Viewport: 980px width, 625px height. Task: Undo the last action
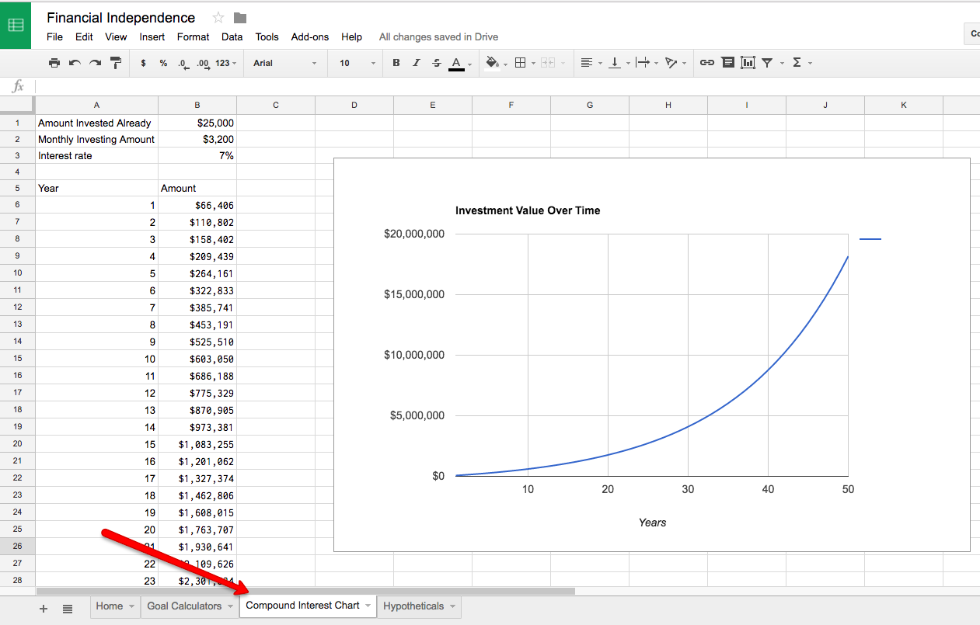(x=75, y=63)
